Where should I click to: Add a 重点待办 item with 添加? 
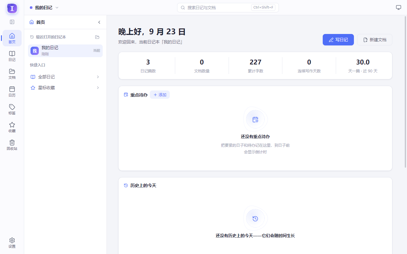click(160, 95)
